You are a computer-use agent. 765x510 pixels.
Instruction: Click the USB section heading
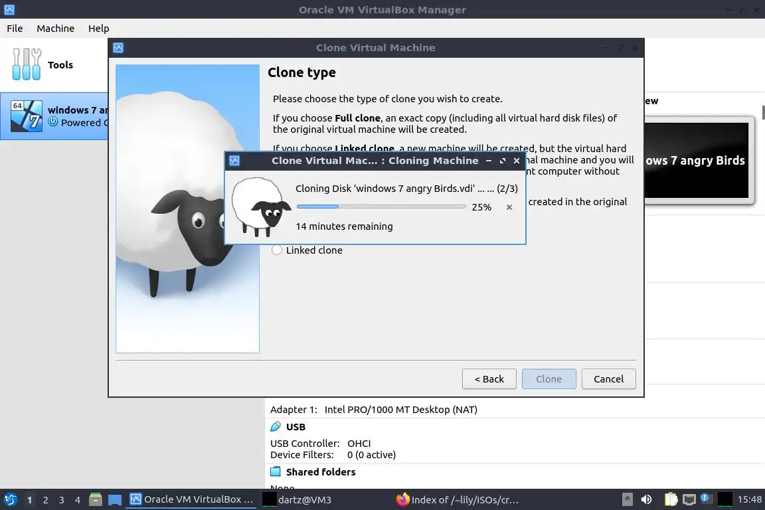[x=296, y=426]
